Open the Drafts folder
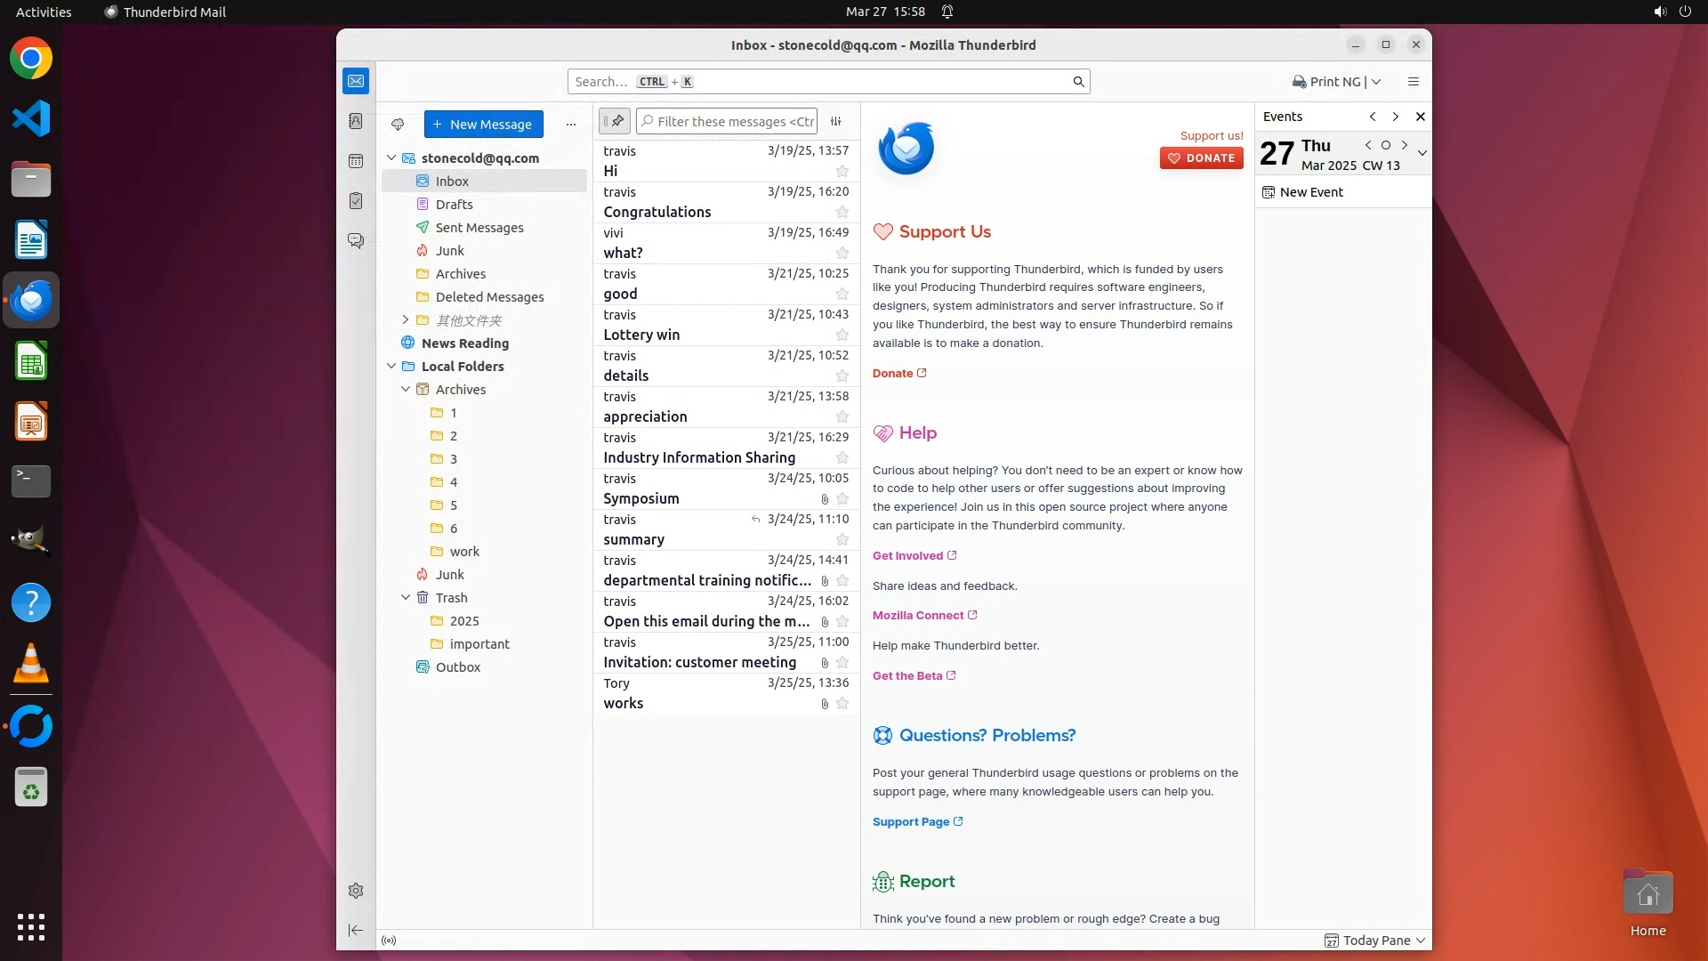The height and width of the screenshot is (961, 1708). coord(454,205)
